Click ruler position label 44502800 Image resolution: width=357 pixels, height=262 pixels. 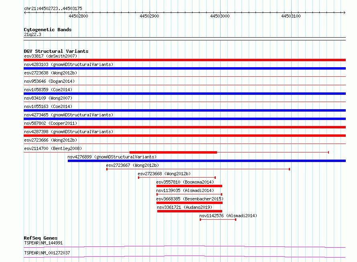[x=78, y=16]
